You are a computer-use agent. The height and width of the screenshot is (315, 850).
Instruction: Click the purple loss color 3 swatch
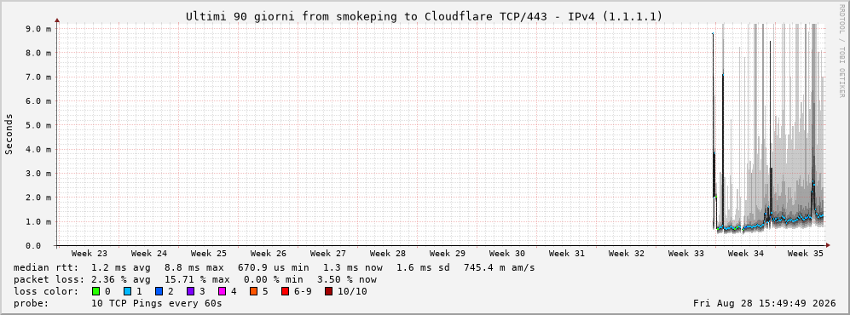coord(190,291)
